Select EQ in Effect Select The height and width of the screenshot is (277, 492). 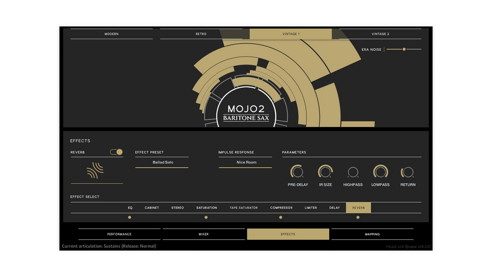(x=130, y=208)
